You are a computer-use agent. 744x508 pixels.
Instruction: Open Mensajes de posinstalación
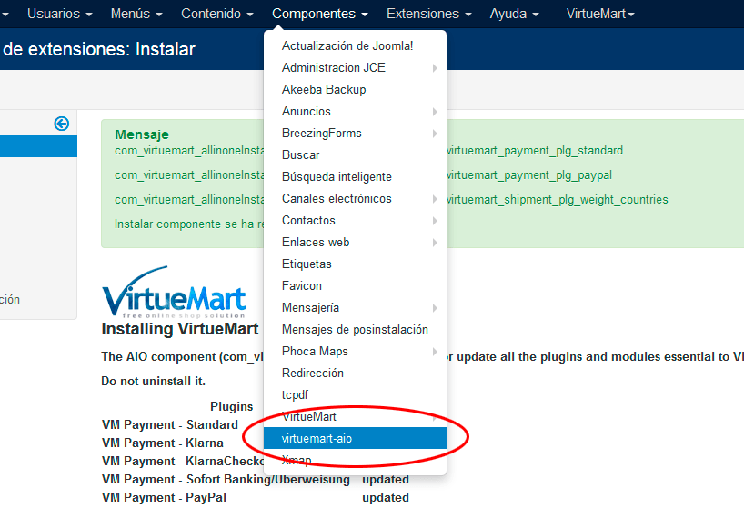click(355, 329)
